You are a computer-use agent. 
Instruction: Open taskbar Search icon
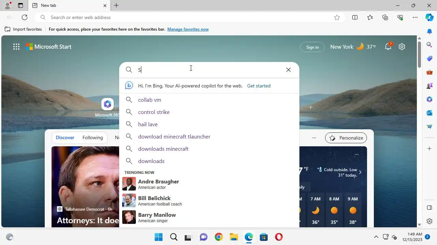[x=174, y=237]
